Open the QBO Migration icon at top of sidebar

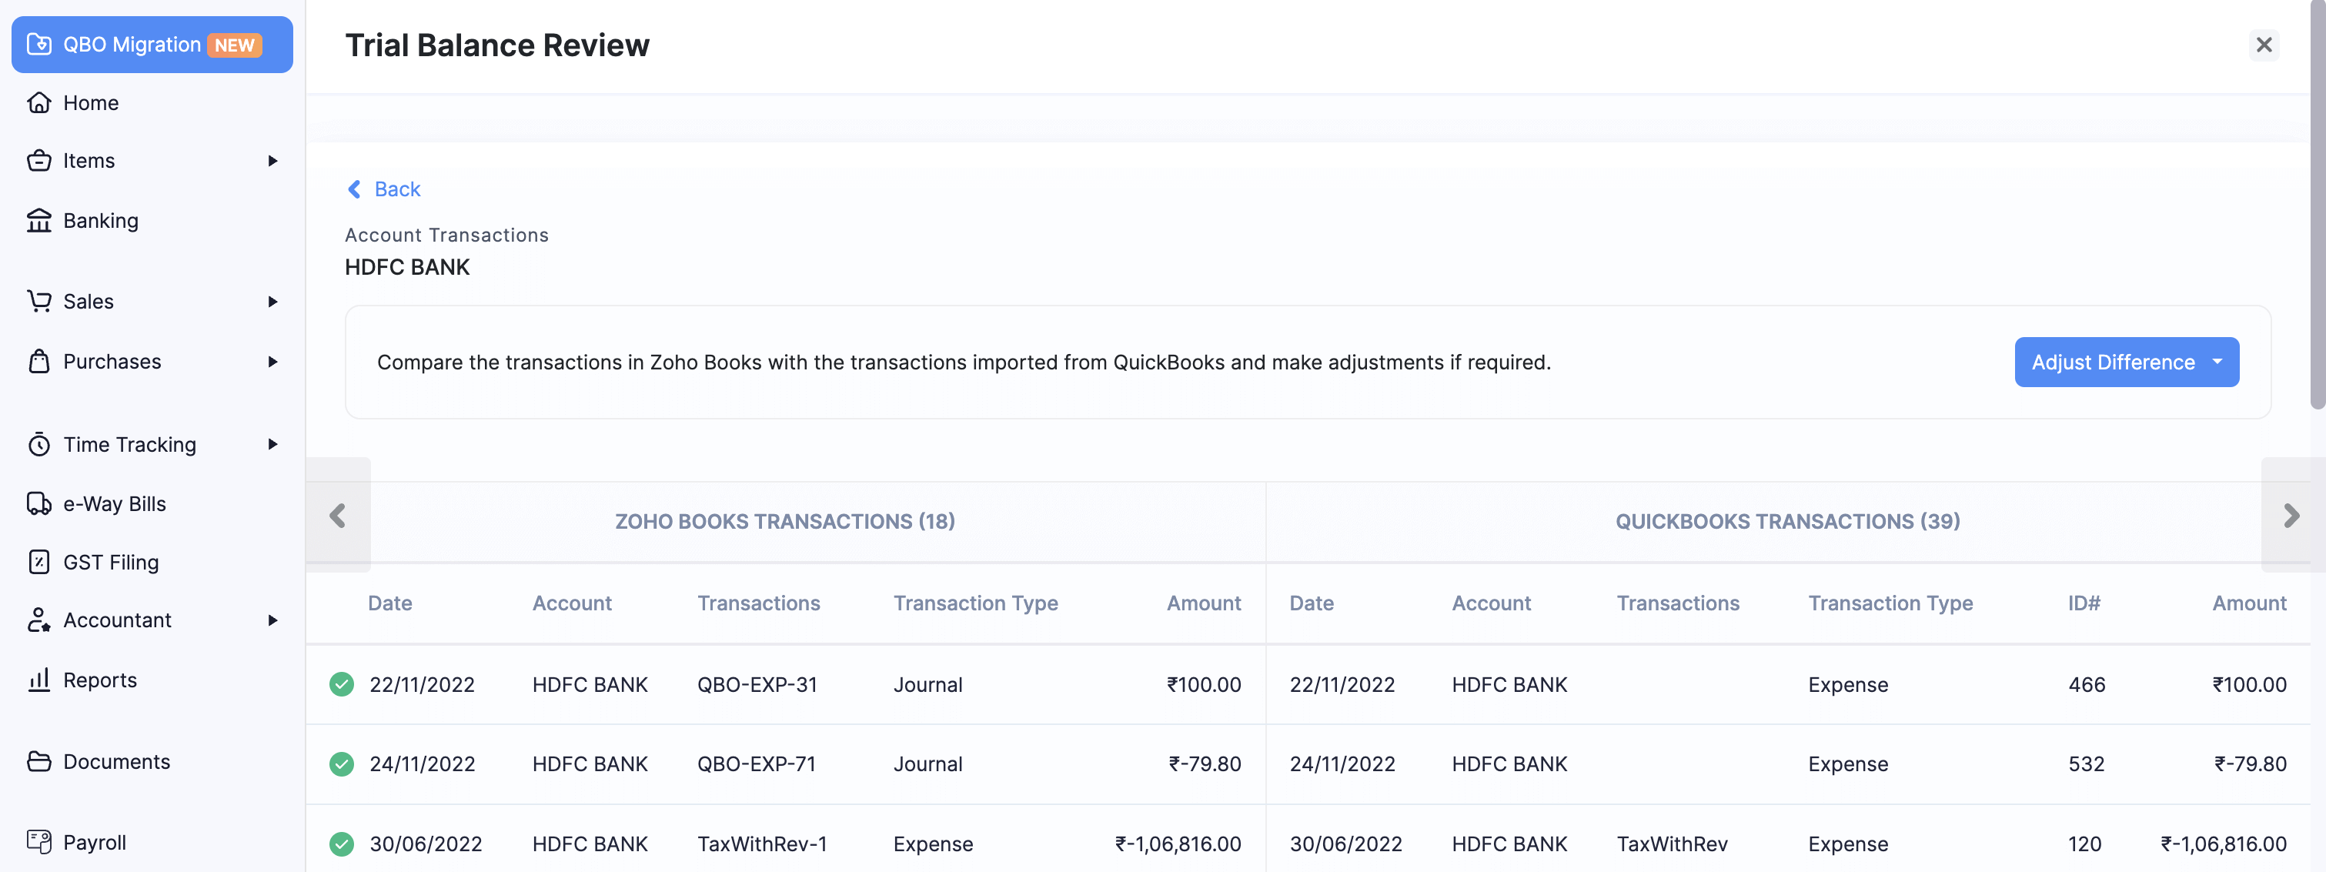[40, 43]
